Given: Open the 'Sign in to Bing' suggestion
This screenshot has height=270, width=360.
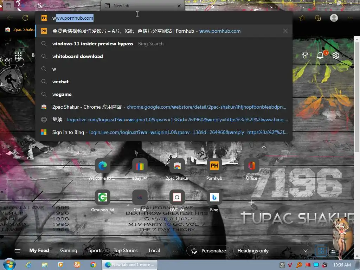Looking at the screenshot, I should point(164,132).
